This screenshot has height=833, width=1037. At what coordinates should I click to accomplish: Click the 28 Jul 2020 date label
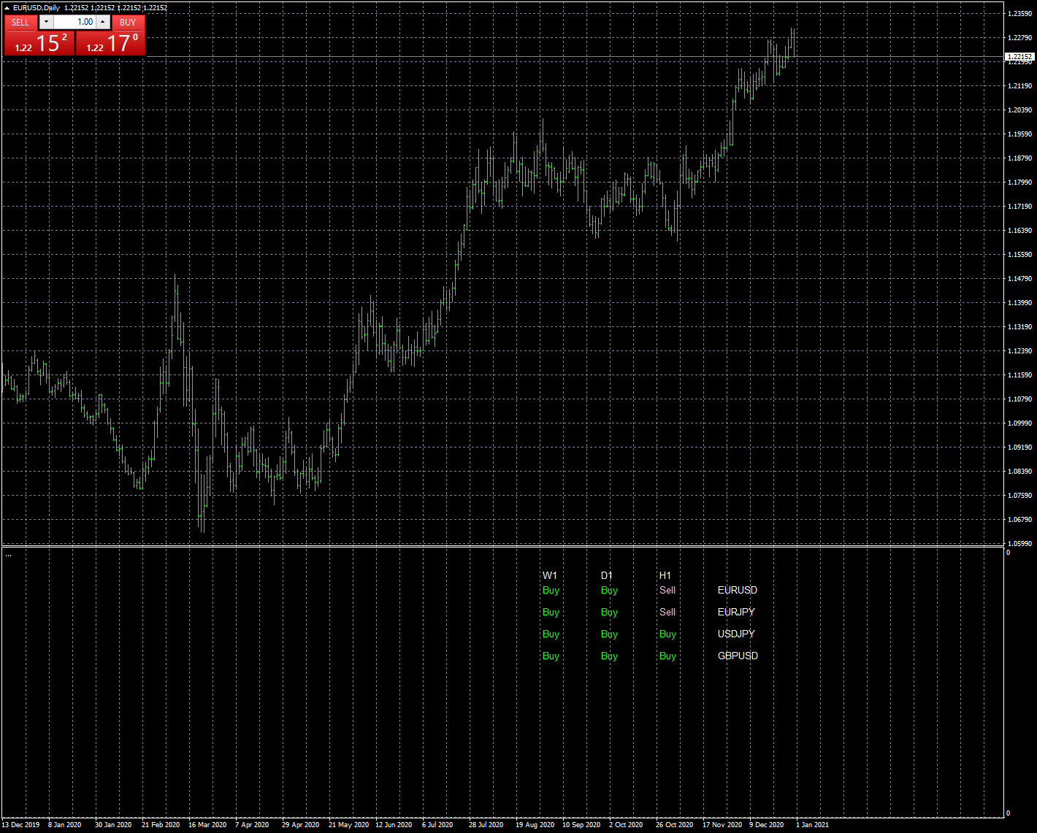coord(486,825)
